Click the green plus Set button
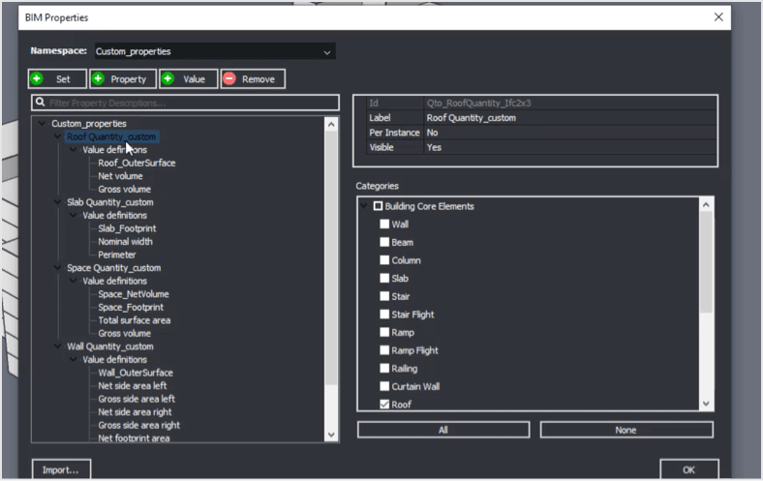The height and width of the screenshot is (481, 763). point(57,78)
